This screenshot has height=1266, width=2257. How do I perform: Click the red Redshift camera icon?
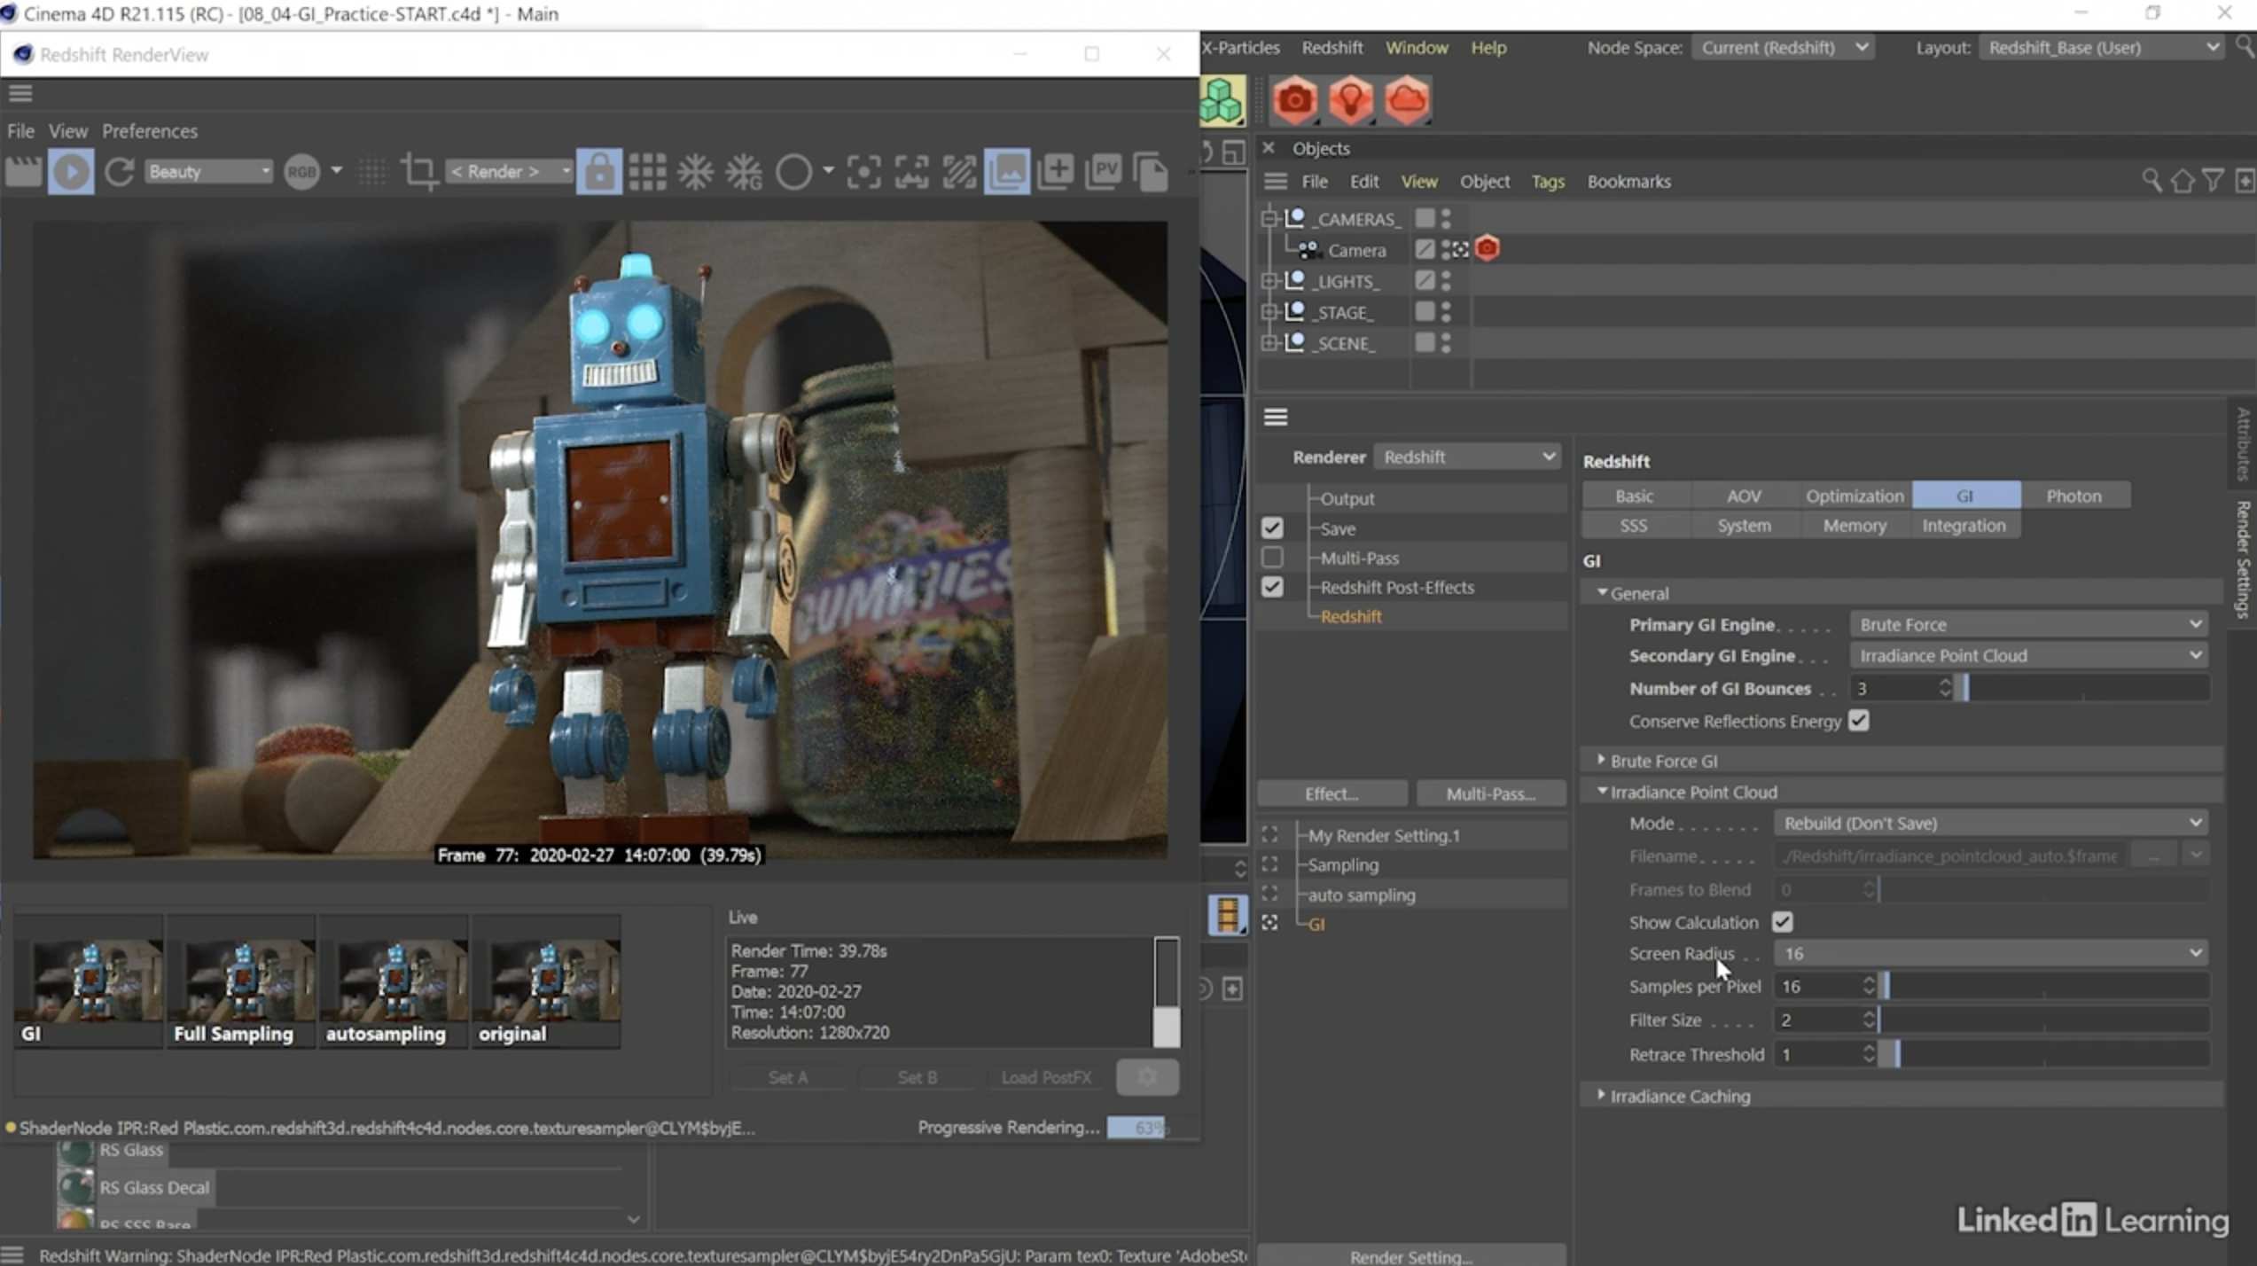pos(1294,99)
